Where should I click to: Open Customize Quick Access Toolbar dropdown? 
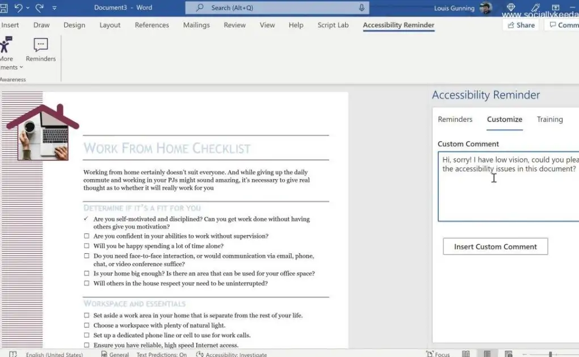(x=54, y=8)
